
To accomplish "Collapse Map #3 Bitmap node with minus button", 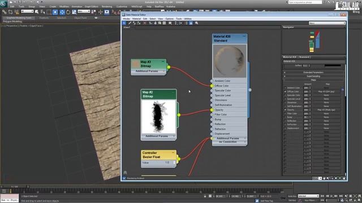I will [163, 61].
